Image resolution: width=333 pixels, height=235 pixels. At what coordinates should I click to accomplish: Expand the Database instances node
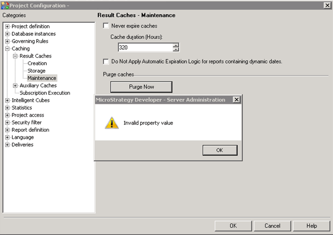[7, 34]
